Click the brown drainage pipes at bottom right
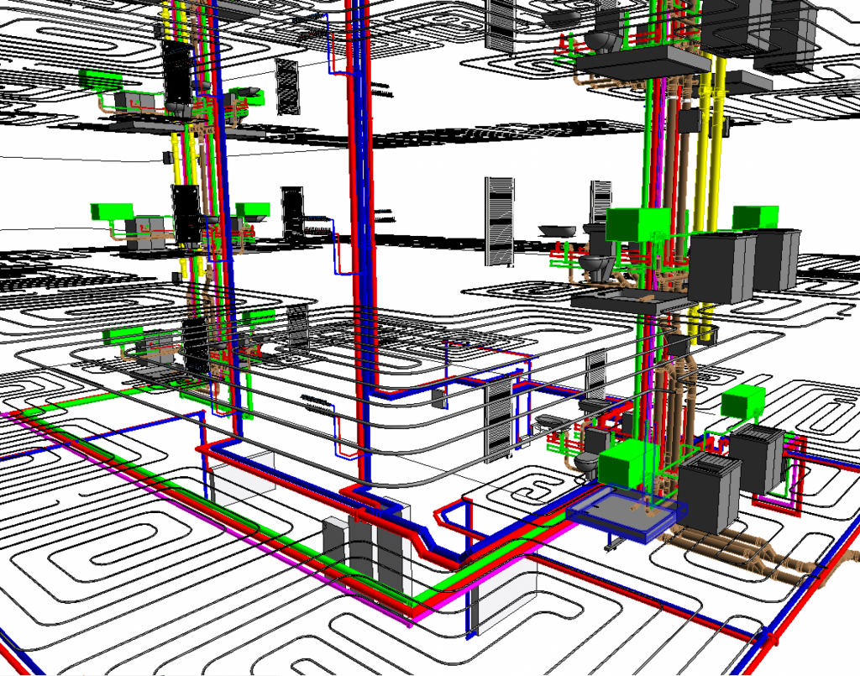The width and height of the screenshot is (860, 676). coord(756,554)
